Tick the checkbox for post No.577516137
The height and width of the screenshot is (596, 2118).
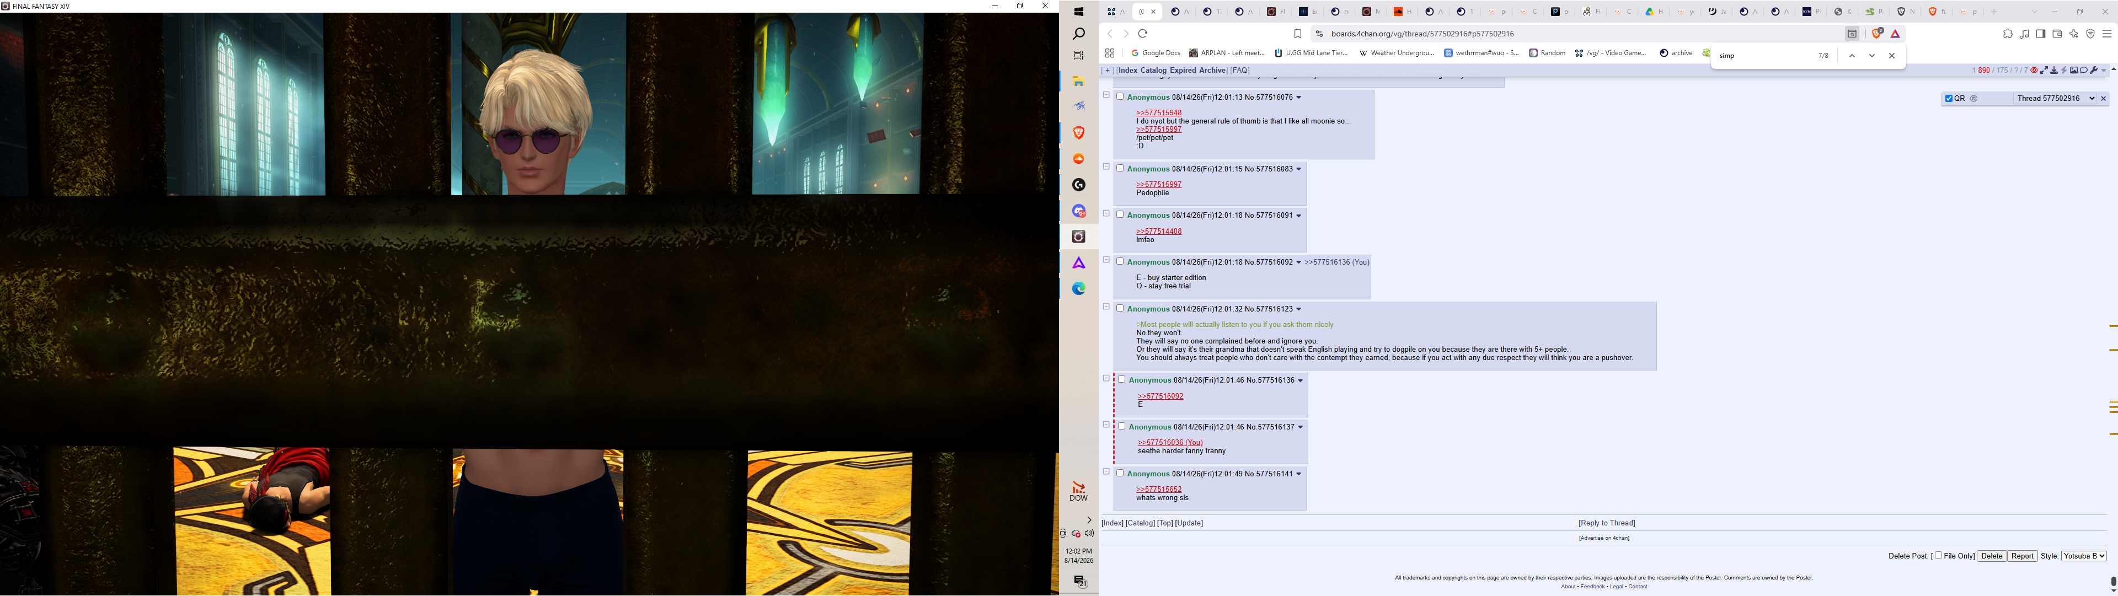[x=1121, y=427]
